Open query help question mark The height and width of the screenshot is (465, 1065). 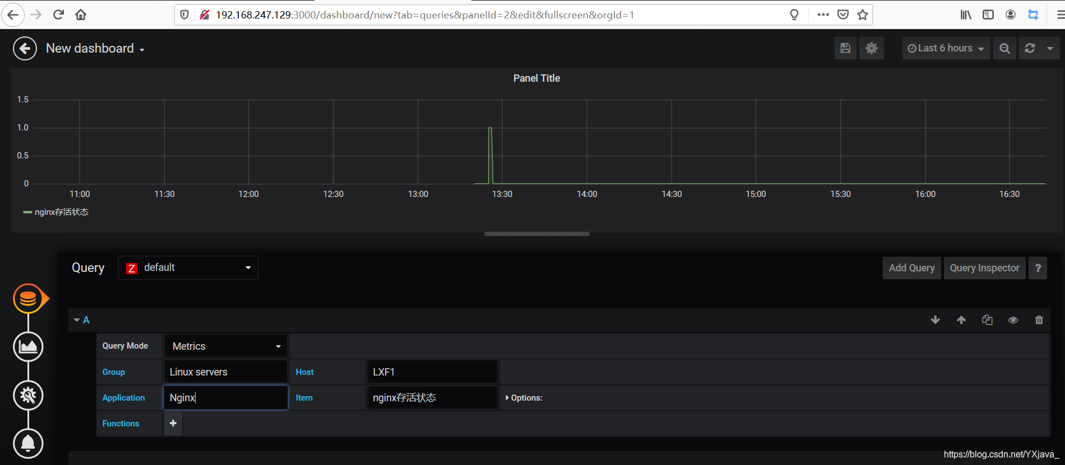(1038, 268)
